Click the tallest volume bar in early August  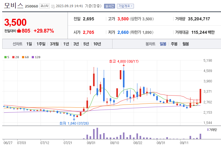97,133
